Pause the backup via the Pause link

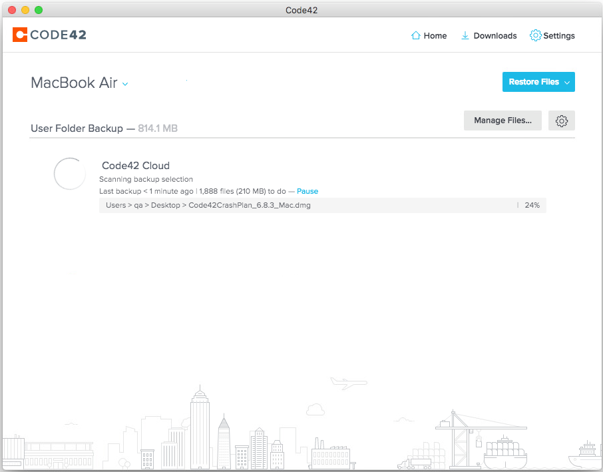pyautogui.click(x=307, y=191)
